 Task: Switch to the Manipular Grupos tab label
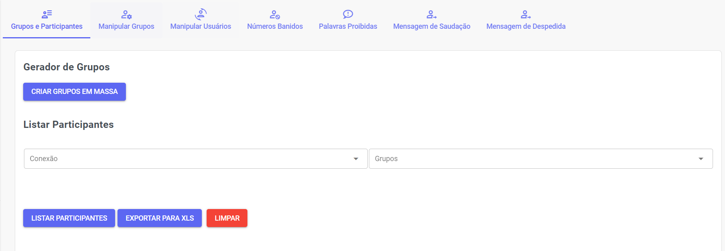[126, 26]
